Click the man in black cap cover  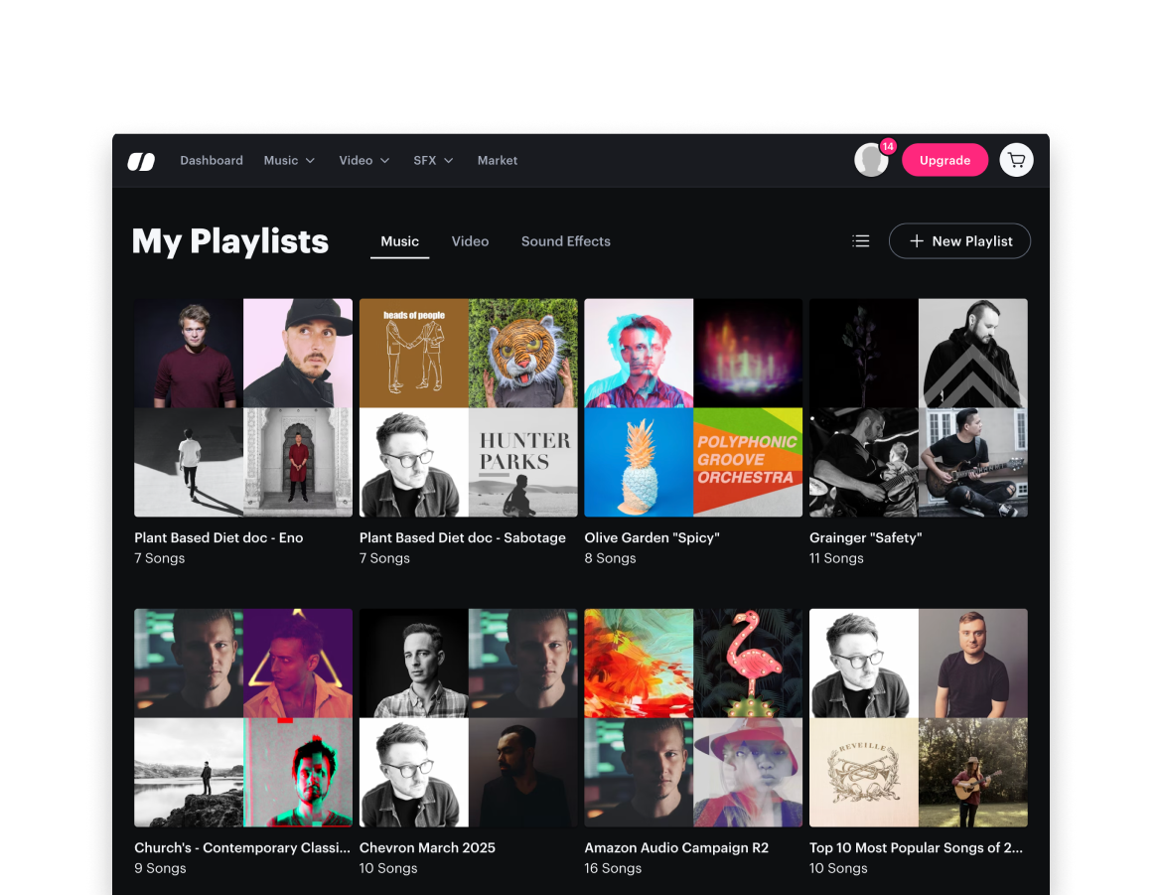click(298, 353)
